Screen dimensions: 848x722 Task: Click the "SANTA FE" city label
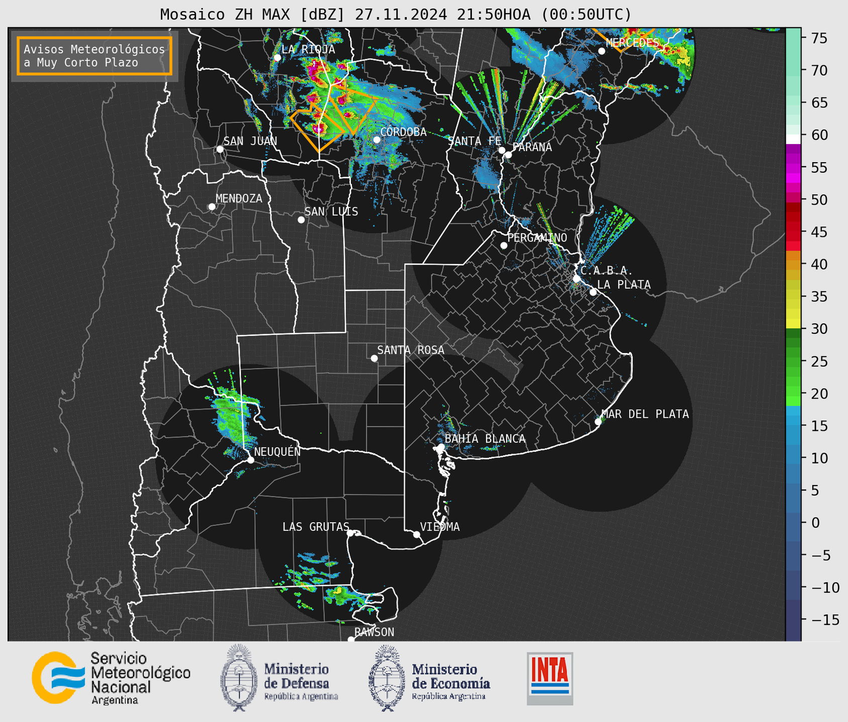click(x=475, y=141)
